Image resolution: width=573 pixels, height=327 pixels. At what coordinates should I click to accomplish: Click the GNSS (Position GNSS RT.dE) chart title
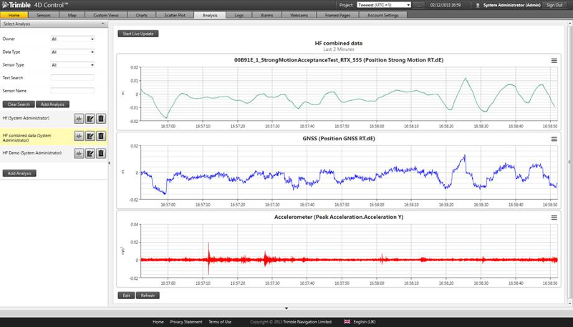click(339, 139)
